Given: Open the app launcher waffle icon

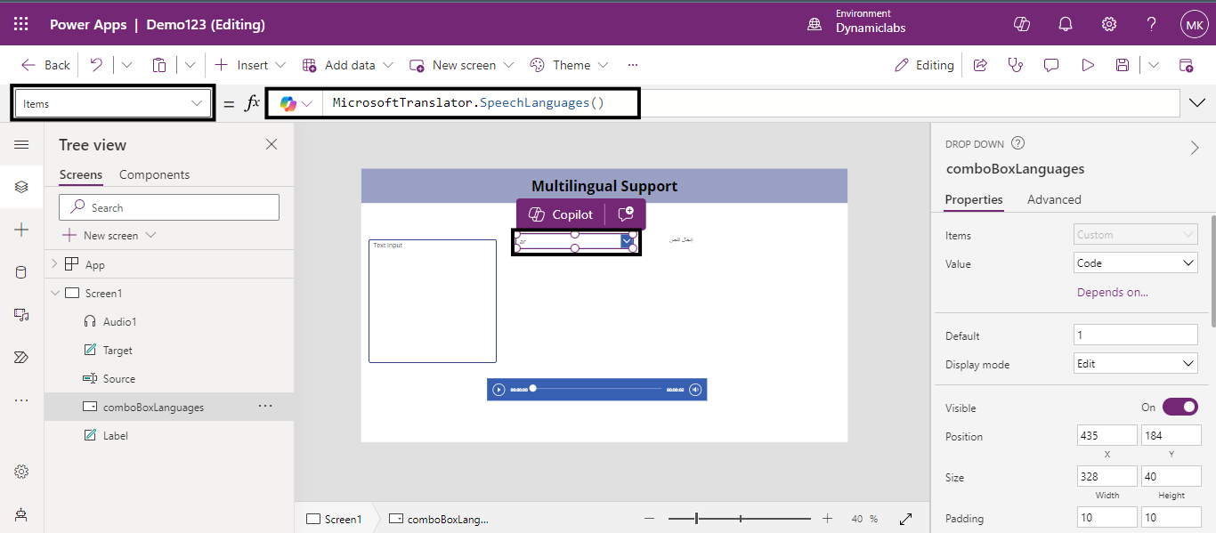Looking at the screenshot, I should click(21, 24).
